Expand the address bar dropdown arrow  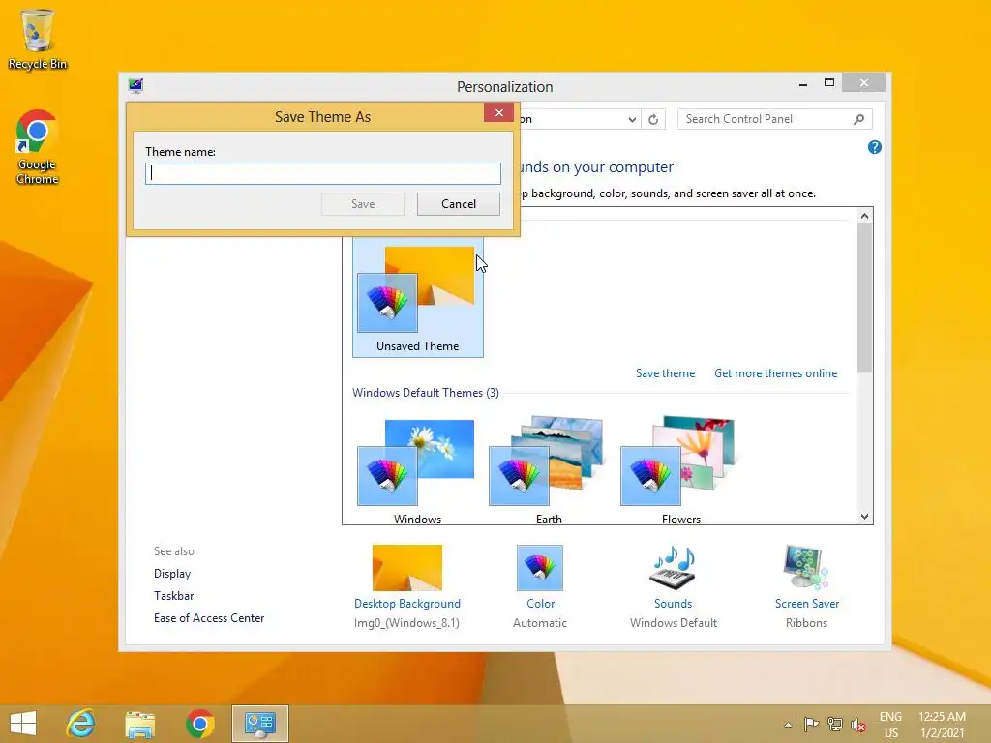coord(632,119)
